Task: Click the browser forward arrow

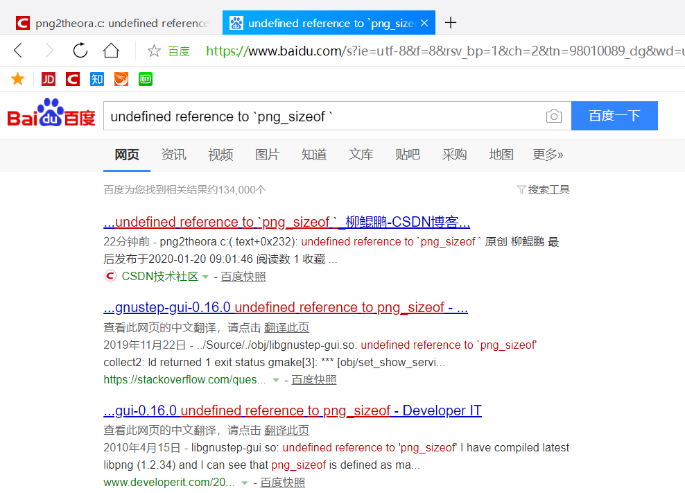Action: [49, 50]
